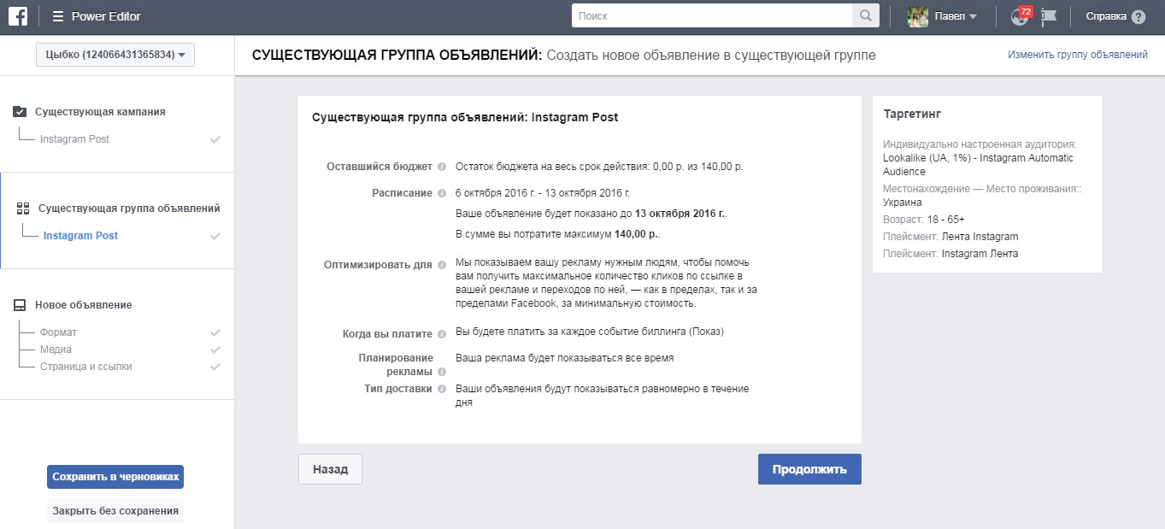Viewport: 1165px width, 529px height.
Task: Click the checkmark next to Страница и ссылки
Action: [x=215, y=367]
